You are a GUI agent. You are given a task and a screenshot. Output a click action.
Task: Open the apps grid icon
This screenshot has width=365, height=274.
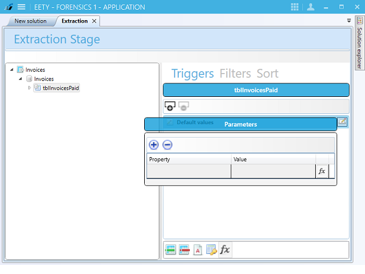click(294, 7)
